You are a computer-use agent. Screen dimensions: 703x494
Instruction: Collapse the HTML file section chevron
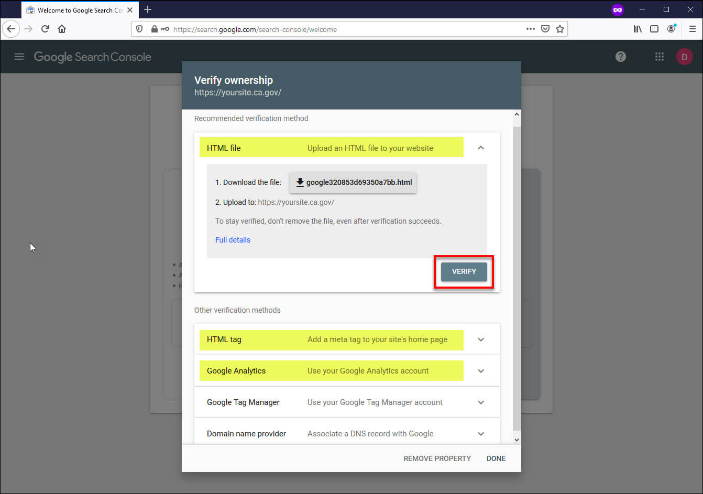(481, 148)
